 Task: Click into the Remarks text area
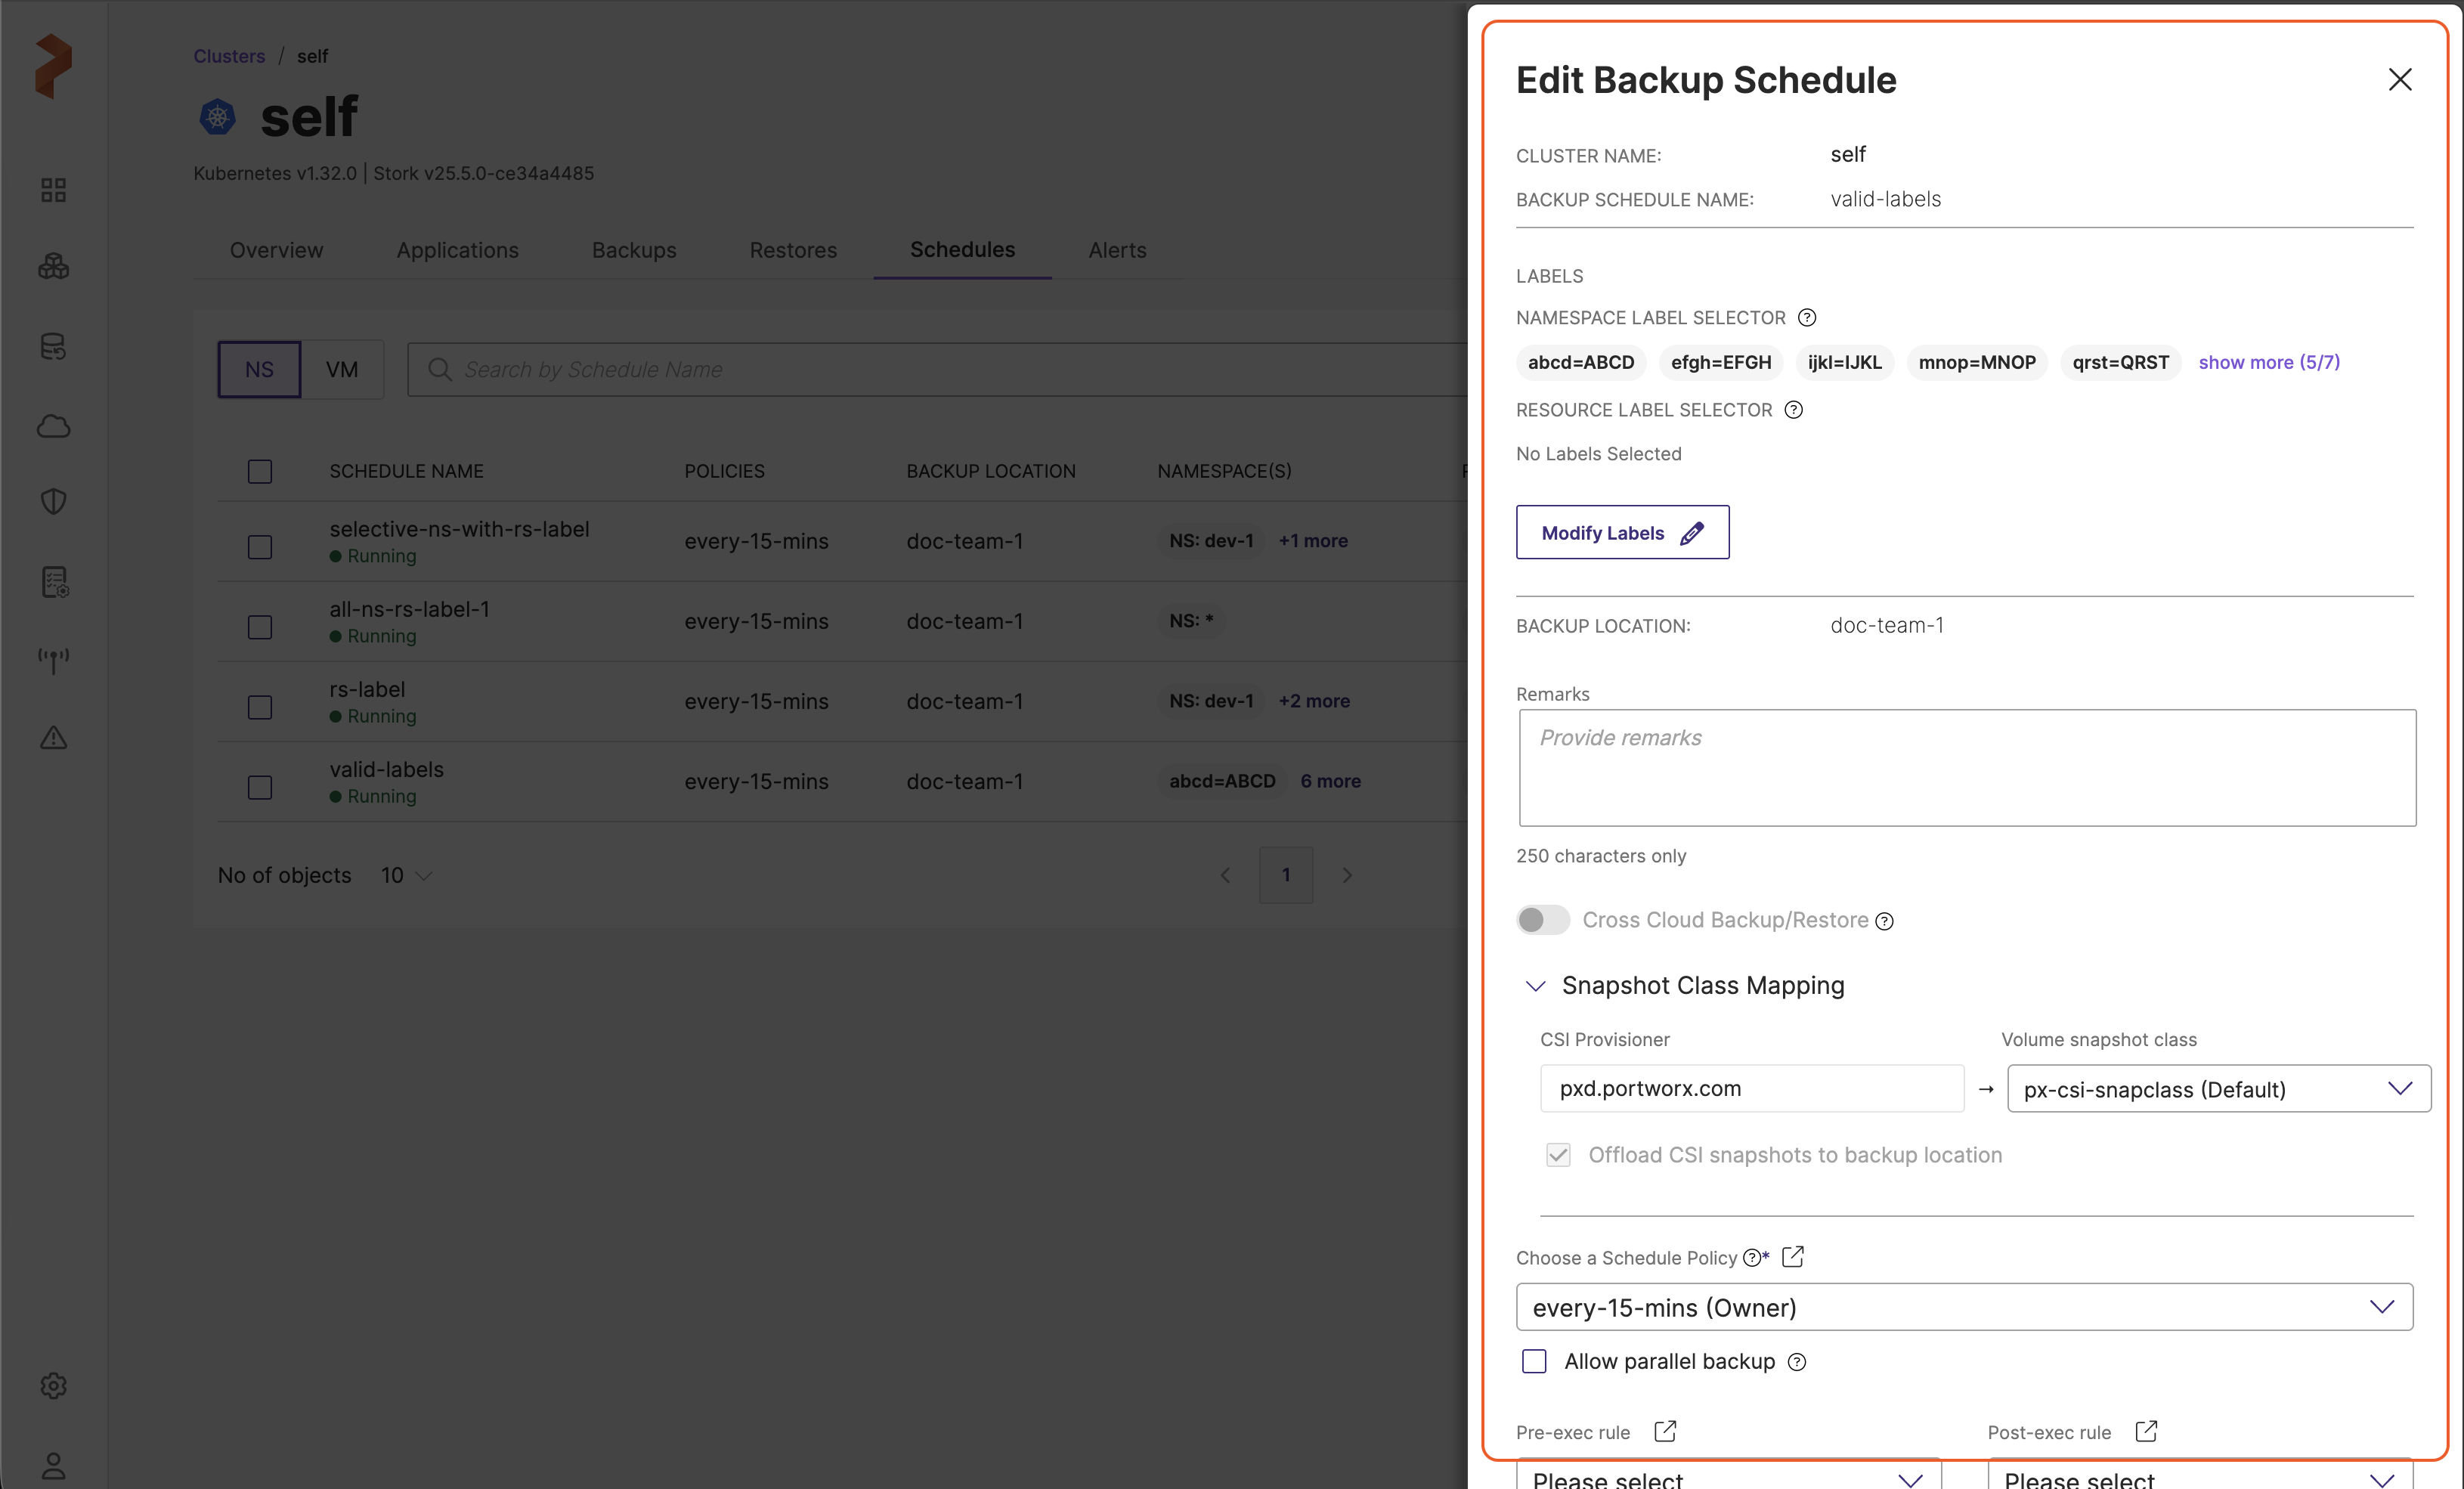tap(1966, 768)
